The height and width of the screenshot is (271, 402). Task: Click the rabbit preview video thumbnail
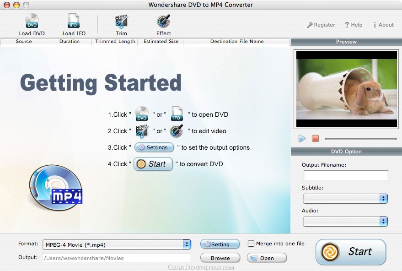coord(346,89)
